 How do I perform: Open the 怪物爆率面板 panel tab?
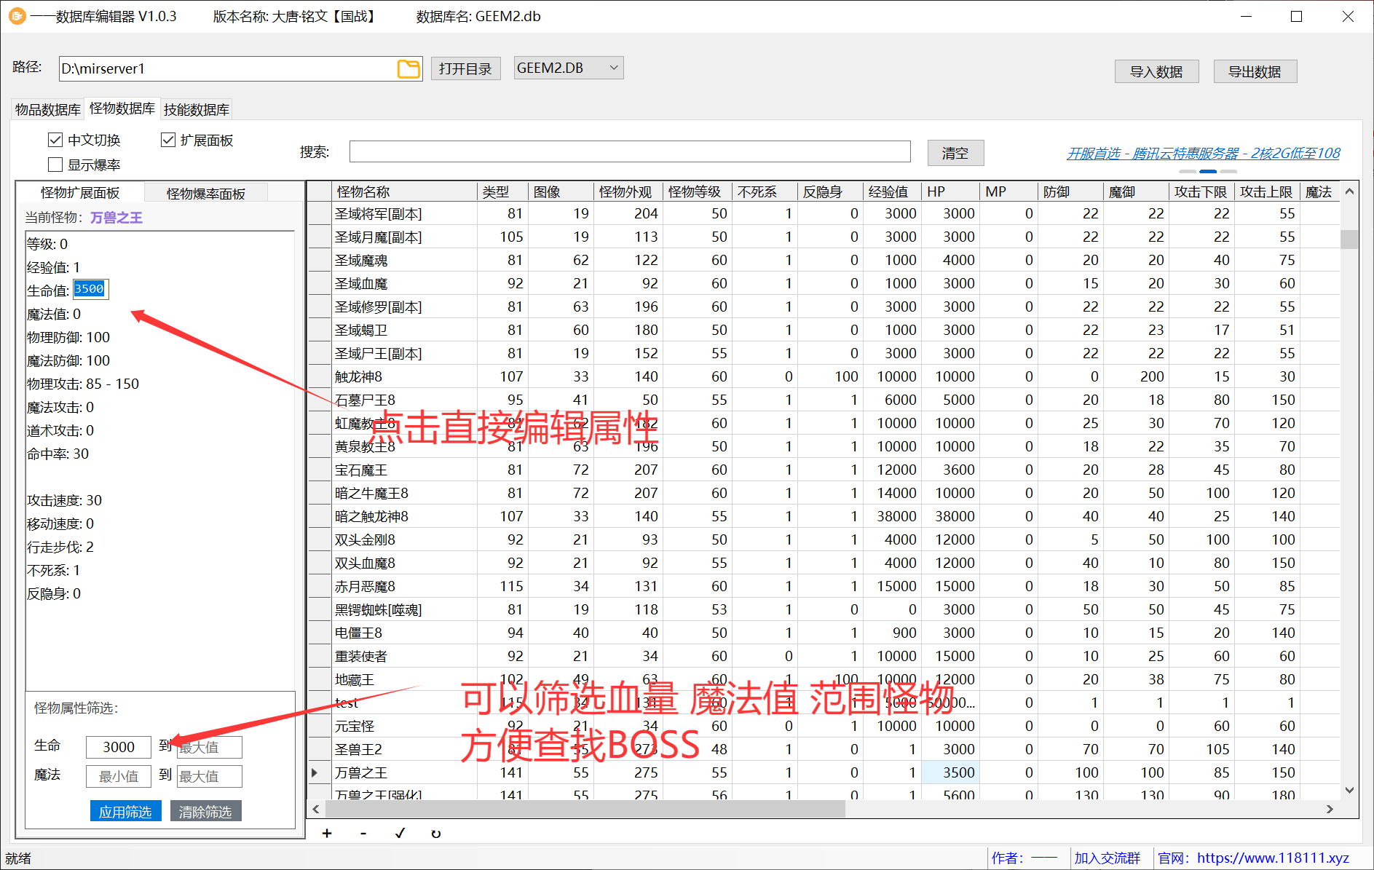206,191
